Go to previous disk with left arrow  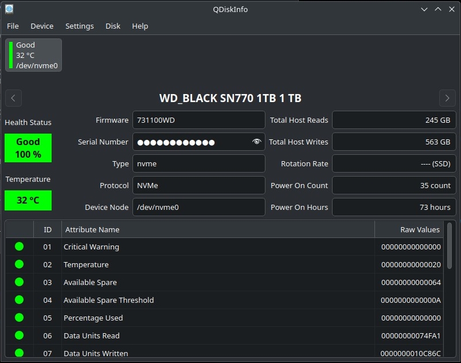point(13,98)
